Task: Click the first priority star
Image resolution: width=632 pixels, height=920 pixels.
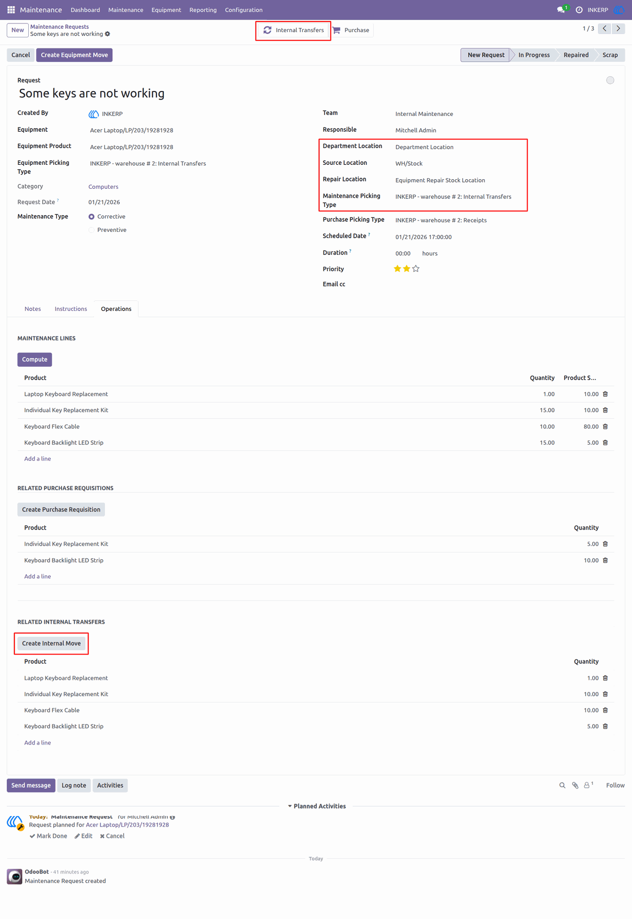Action: (397, 269)
